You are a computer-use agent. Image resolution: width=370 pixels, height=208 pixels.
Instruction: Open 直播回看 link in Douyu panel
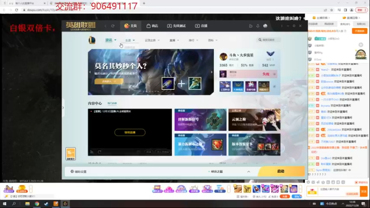(x=351, y=18)
